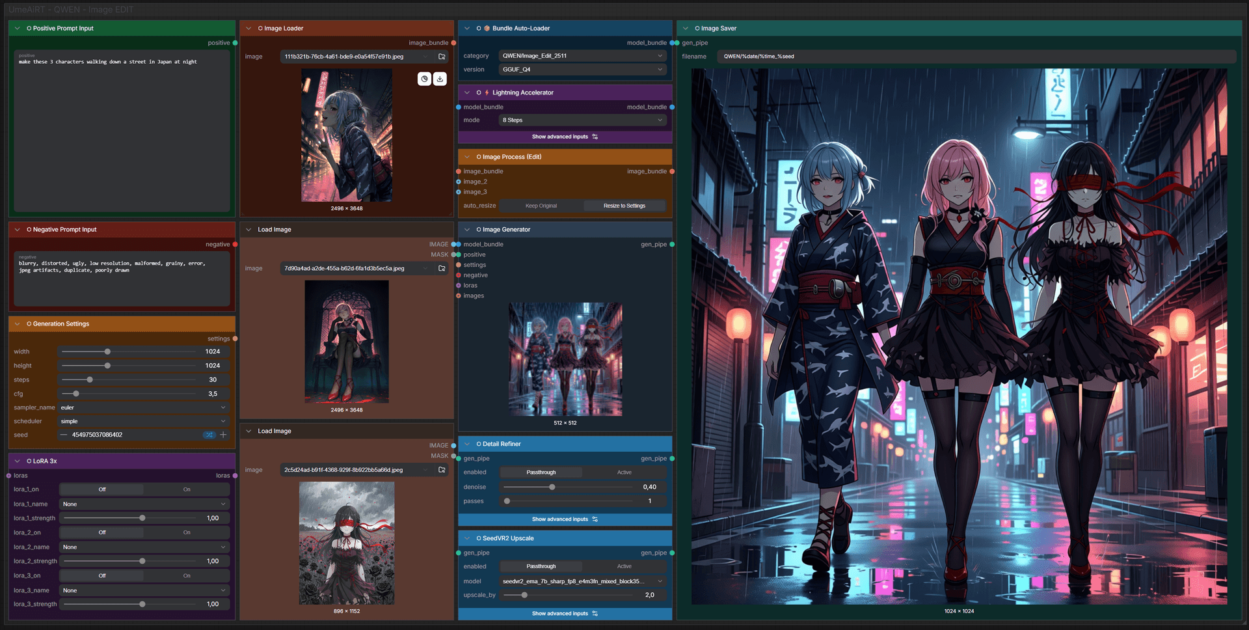The image size is (1249, 630).
Task: Browse file for image 7d90a4ad in Load Image
Action: (442, 268)
